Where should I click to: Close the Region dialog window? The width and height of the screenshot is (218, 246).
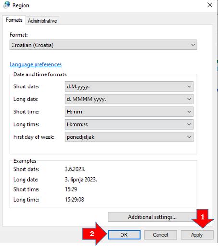click(x=210, y=5)
